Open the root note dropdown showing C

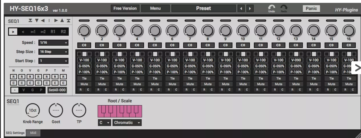[x=104, y=123]
